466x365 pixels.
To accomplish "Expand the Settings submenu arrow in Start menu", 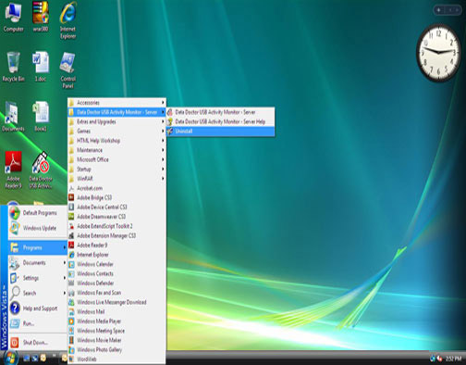I will [65, 278].
